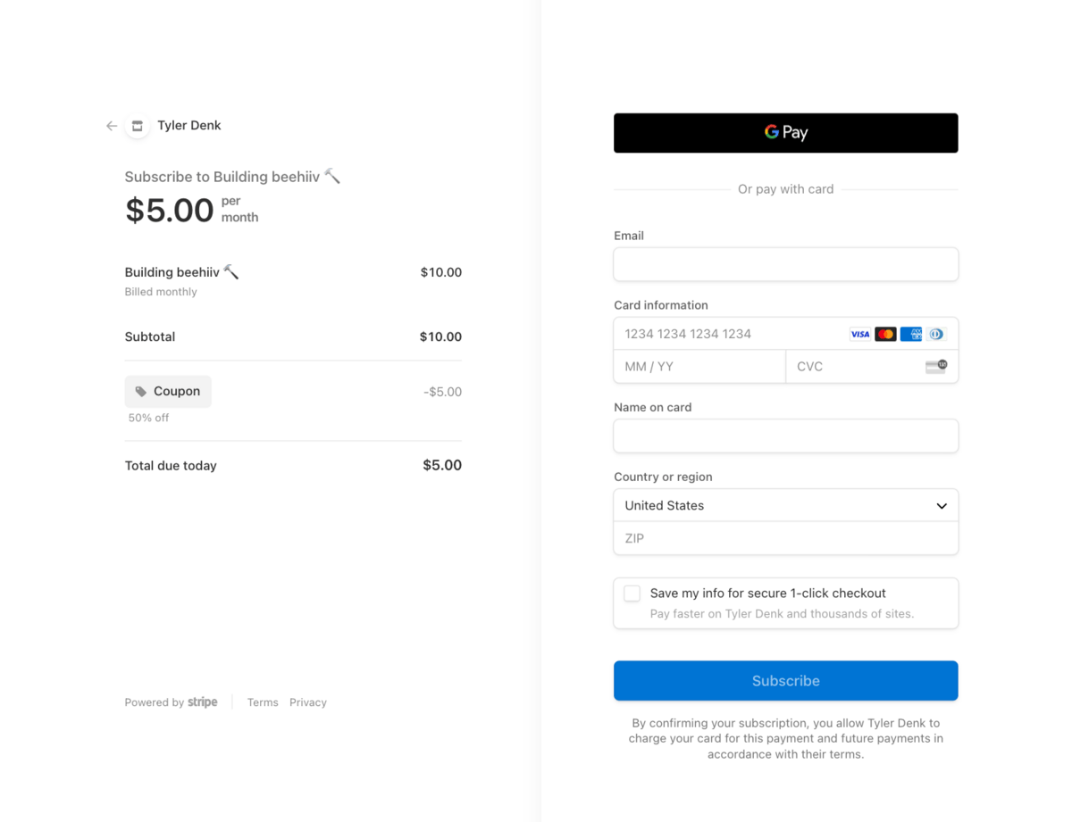Click the blue Subscribe button

tap(786, 681)
